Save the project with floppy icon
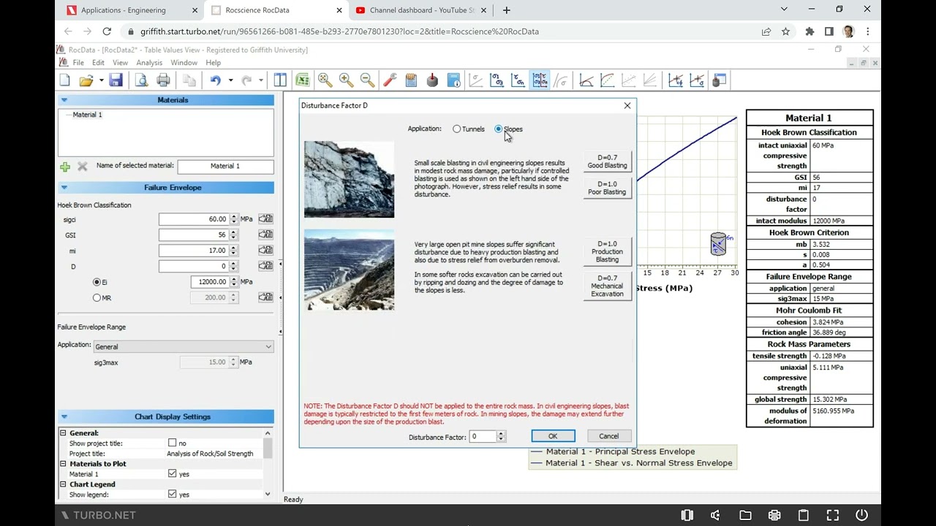 point(116,80)
